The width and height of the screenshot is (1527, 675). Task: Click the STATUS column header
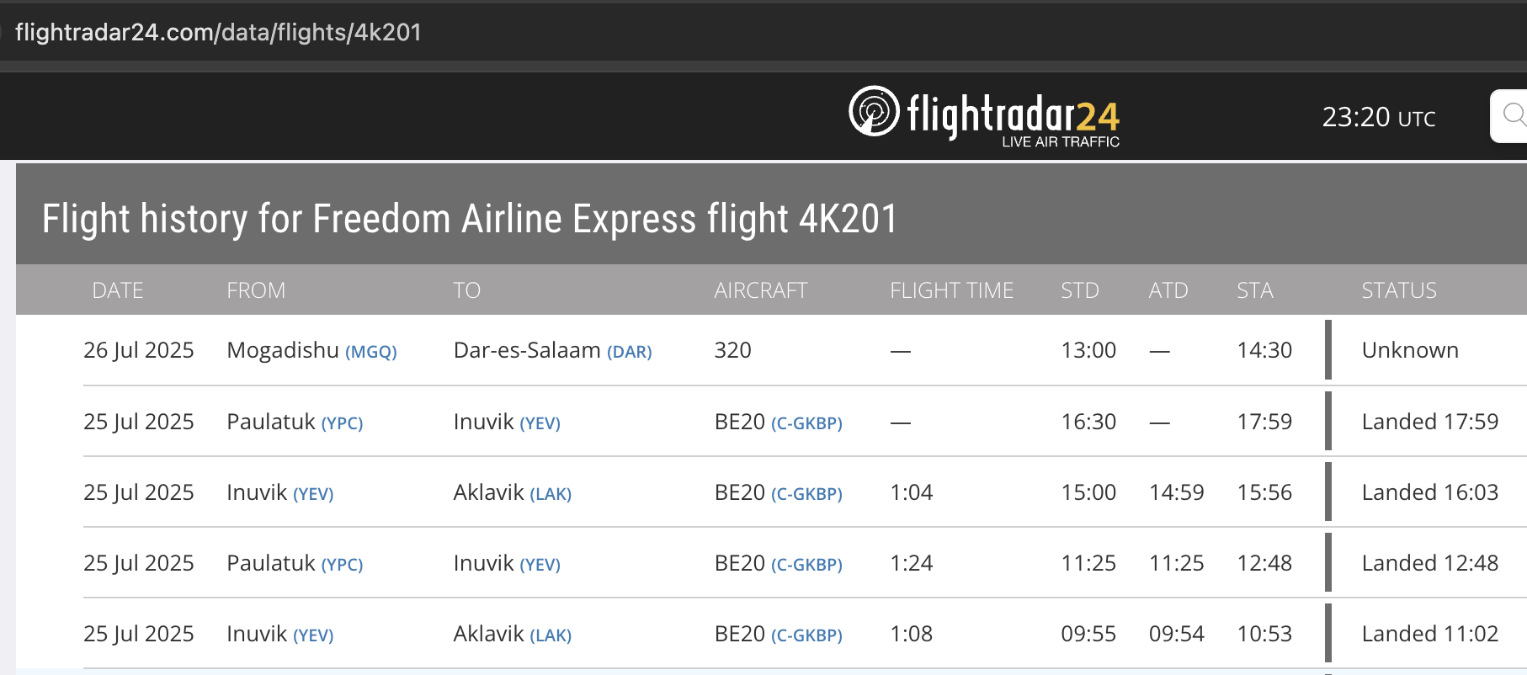[1399, 290]
